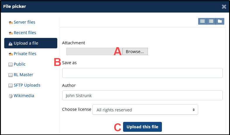This screenshot has height=135, width=230.
Task: Open the RL Master repository
Action: pos(23,75)
